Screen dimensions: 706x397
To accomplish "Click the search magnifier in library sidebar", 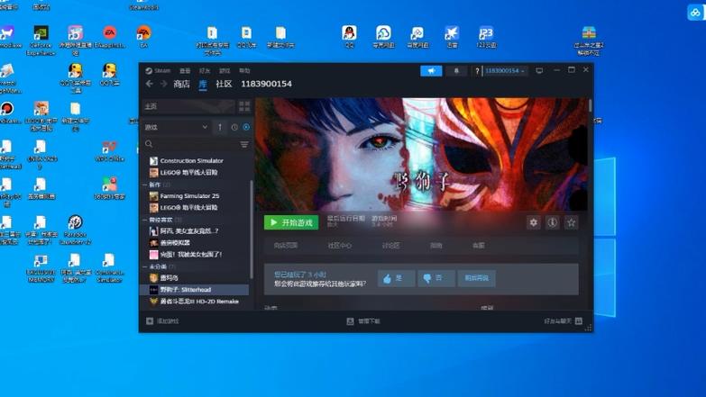I will pos(149,144).
